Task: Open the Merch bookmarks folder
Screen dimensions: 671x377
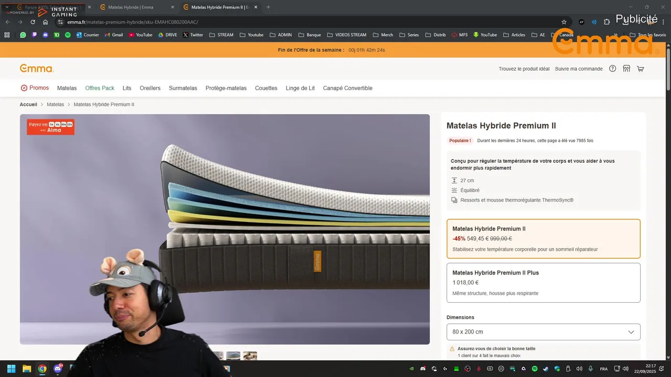Action: [383, 35]
